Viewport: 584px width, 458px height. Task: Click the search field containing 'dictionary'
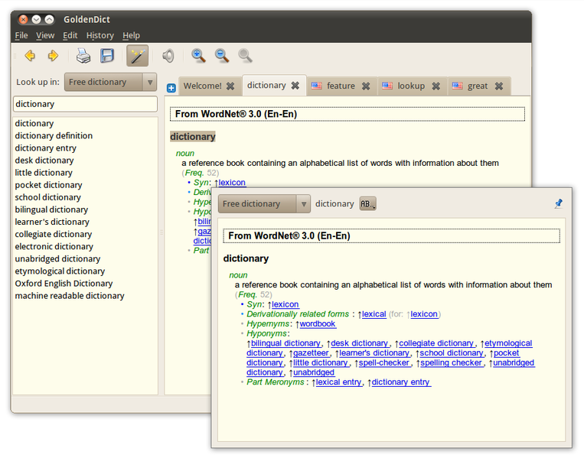click(85, 104)
